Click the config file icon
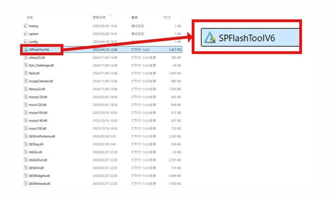Image resolution: width=333 pixels, height=198 pixels. click(25, 42)
